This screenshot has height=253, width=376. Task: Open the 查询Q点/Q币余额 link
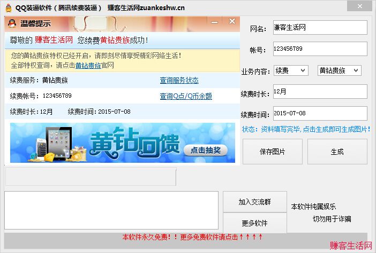186,96
